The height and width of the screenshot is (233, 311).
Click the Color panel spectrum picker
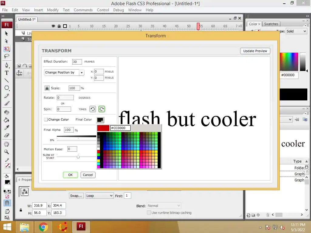pyautogui.click(x=289, y=62)
